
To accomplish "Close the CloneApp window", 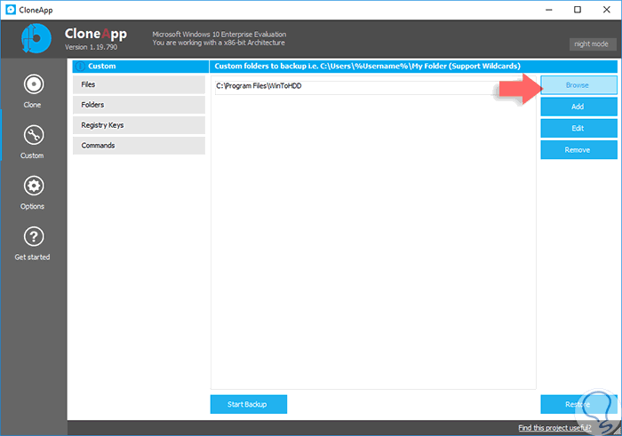I will coord(607,10).
